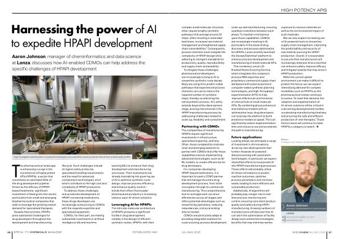
Task: Click 'SPECIALITY CHEMICALS MAGAZINE' footer text
Action: (38, 232)
